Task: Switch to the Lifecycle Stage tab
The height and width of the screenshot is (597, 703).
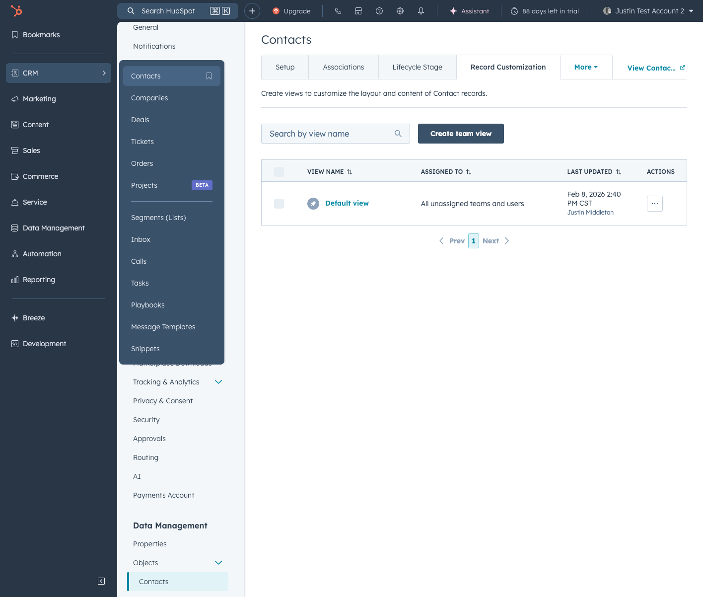Action: (418, 67)
